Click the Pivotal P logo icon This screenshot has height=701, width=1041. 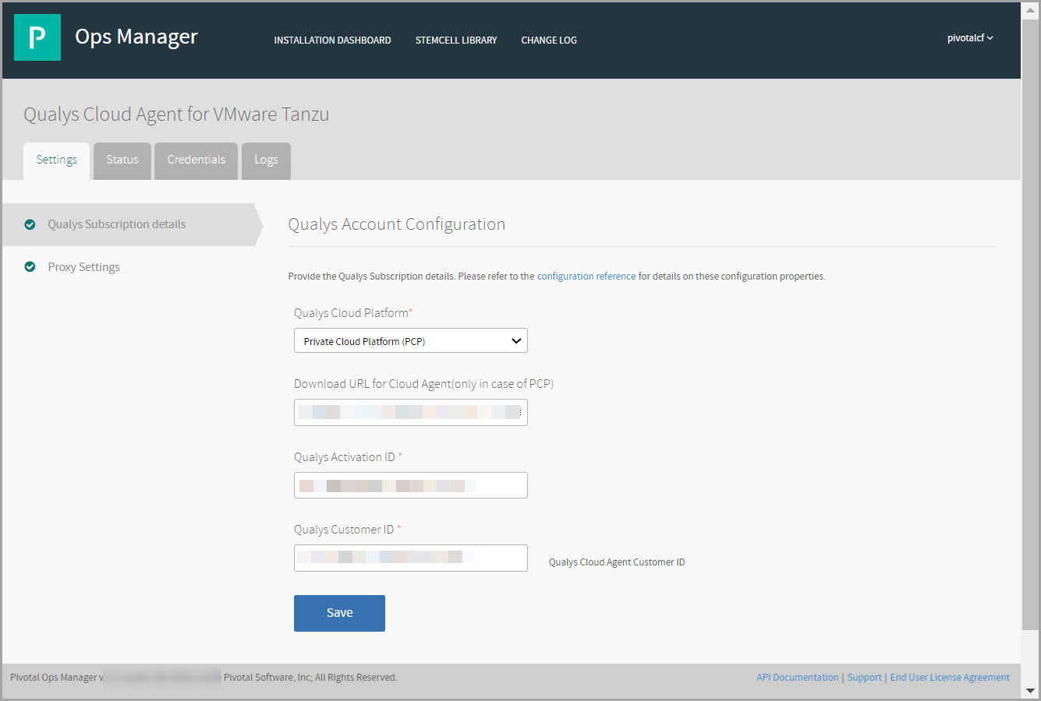(x=37, y=37)
